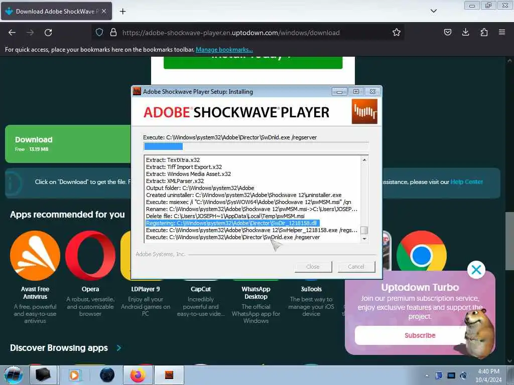Open the media player taskbar icon

(74, 375)
